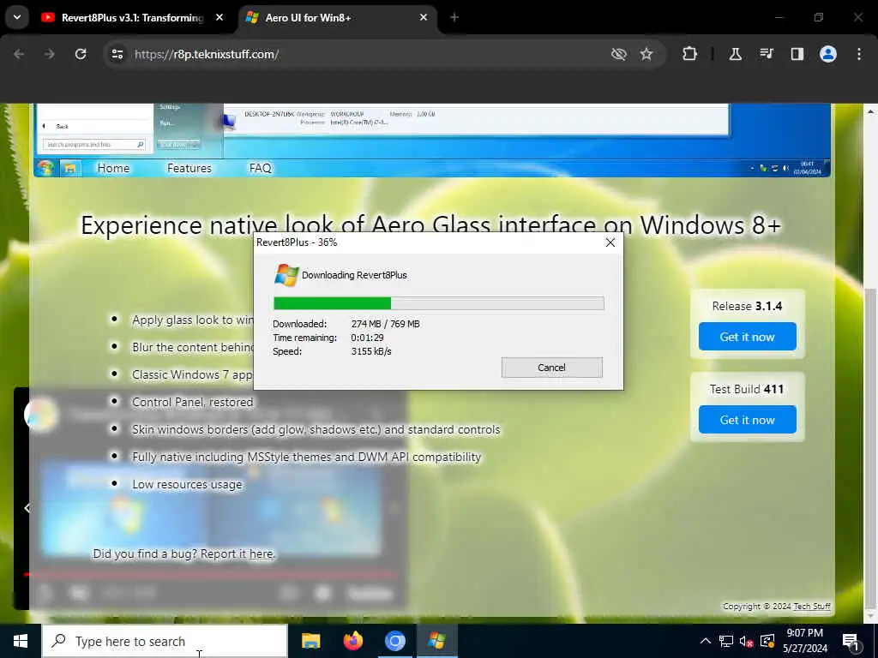878x658 pixels.
Task: Open network status tray icon
Action: point(725,641)
